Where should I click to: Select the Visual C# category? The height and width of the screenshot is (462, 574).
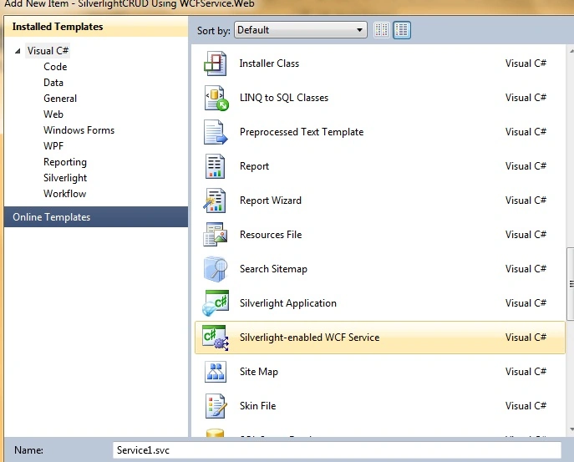(x=48, y=50)
